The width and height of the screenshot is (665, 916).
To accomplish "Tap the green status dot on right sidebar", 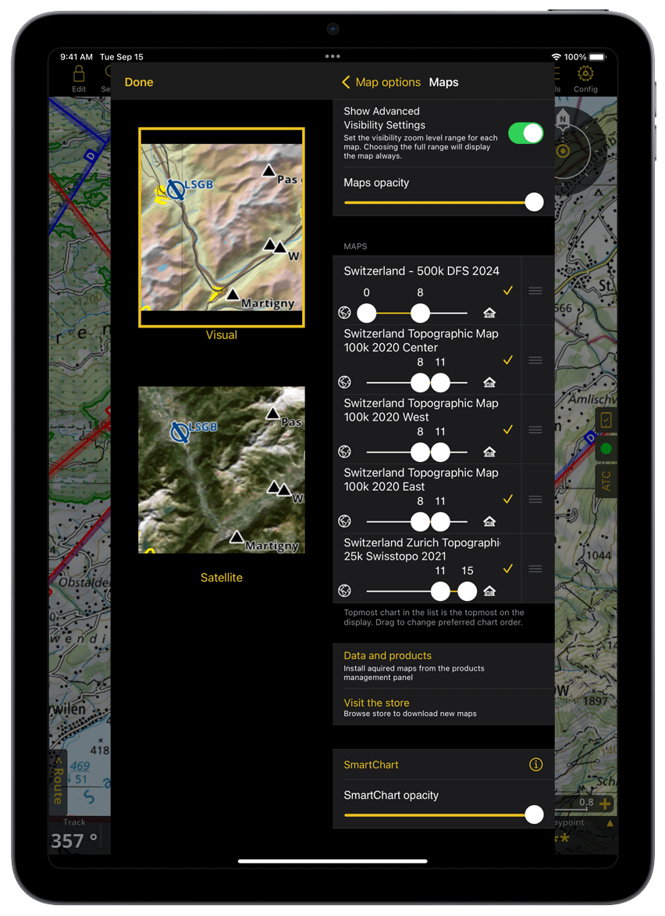I will click(x=606, y=449).
